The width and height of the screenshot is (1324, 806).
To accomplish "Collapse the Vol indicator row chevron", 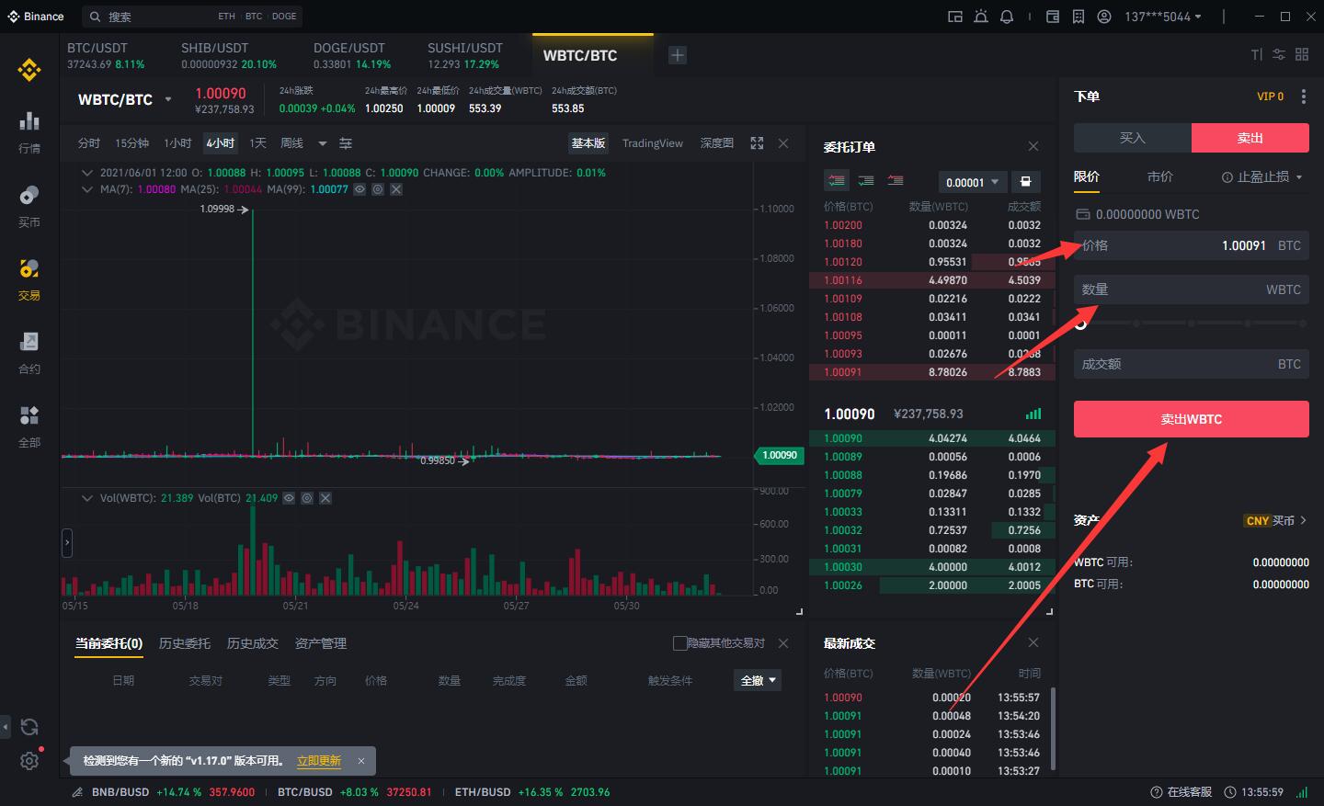I will click(x=87, y=498).
